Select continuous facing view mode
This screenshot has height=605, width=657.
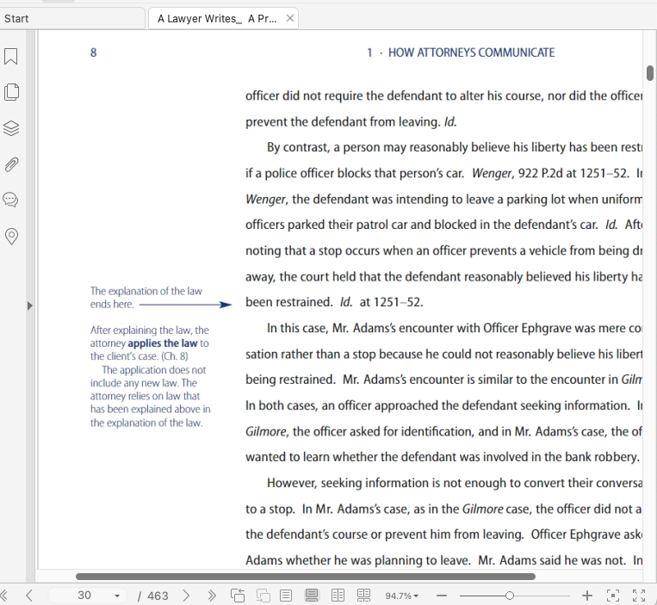363,595
